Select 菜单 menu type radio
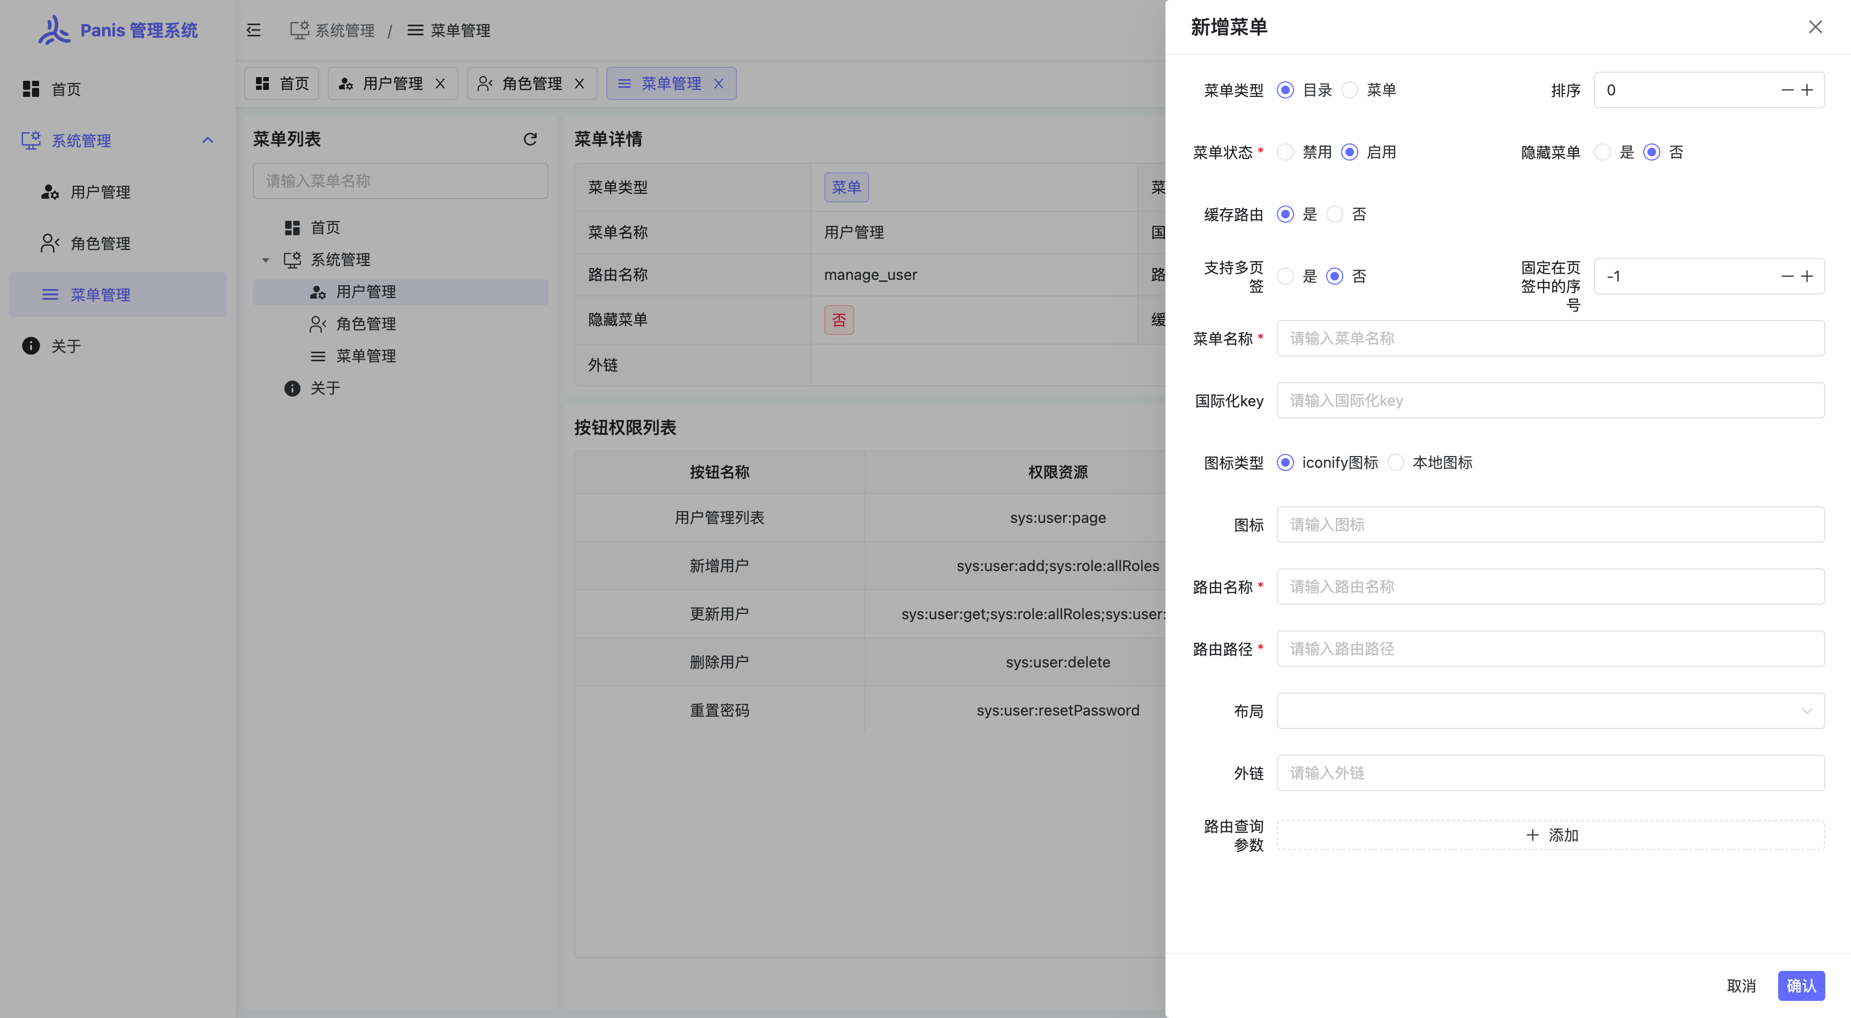 (1350, 90)
